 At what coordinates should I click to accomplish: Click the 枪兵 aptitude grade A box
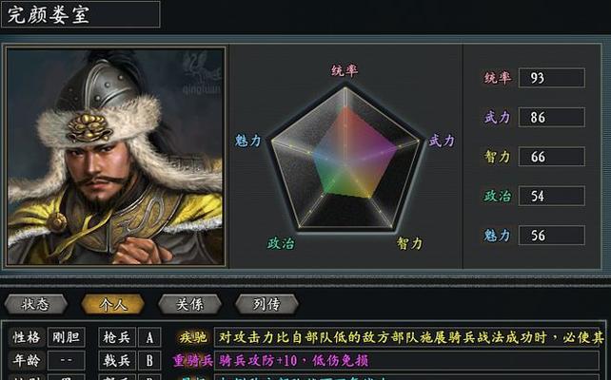click(149, 337)
